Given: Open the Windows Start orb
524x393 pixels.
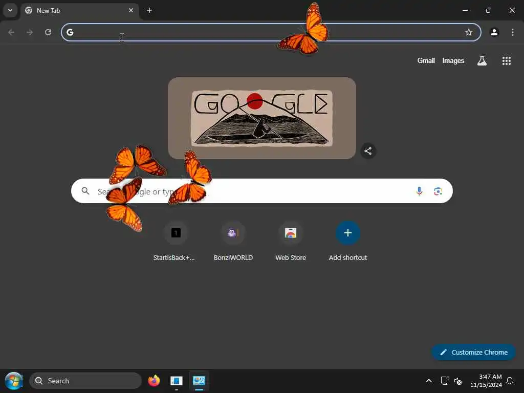Looking at the screenshot, I should [x=14, y=381].
